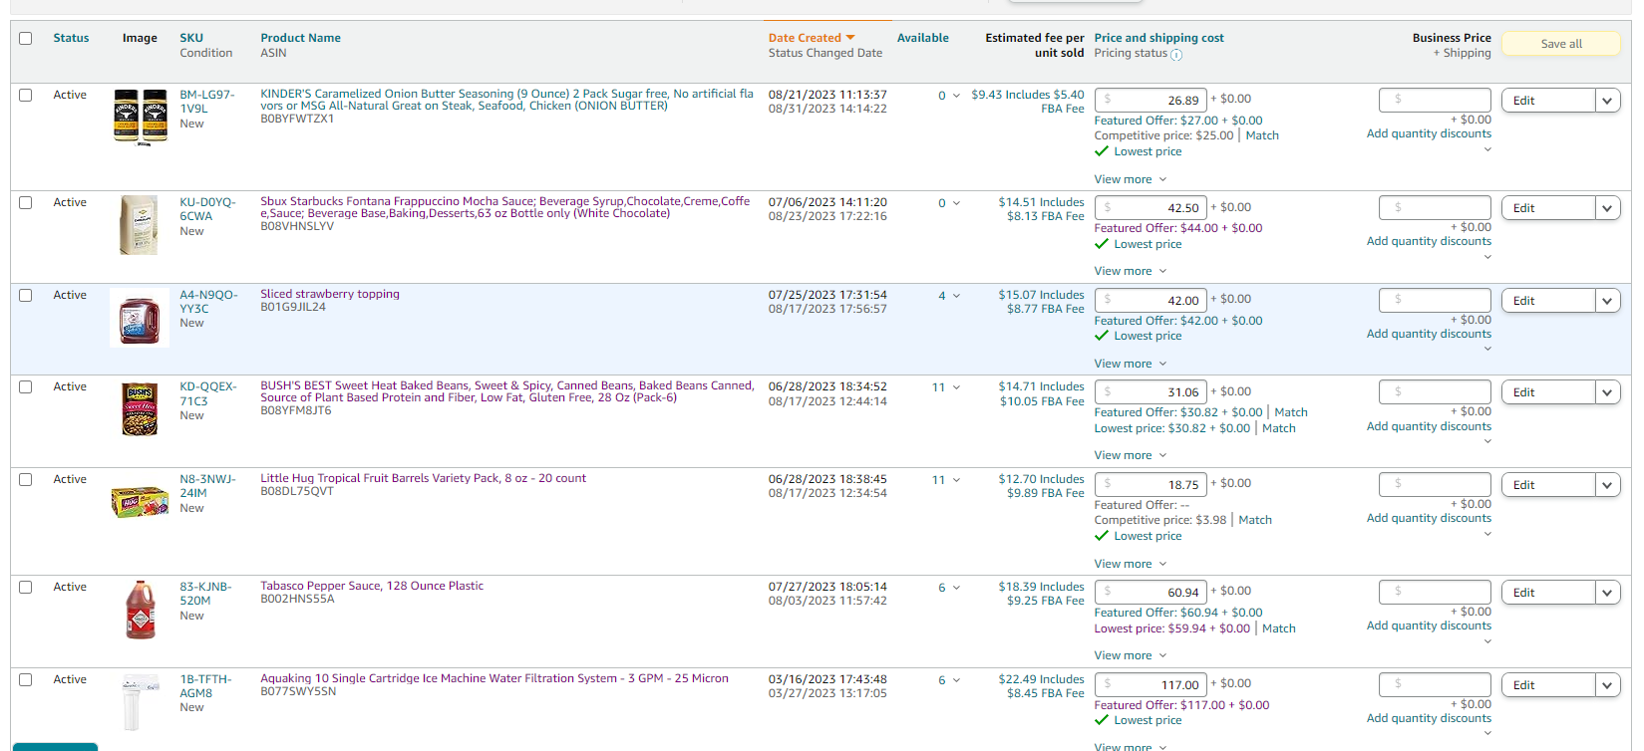The image size is (1644, 751).
Task: Open Edit dropdown arrow for KINDER'S row
Action: point(1607,101)
